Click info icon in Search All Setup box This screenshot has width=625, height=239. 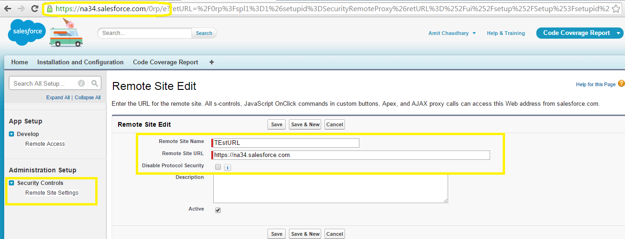click(x=81, y=83)
